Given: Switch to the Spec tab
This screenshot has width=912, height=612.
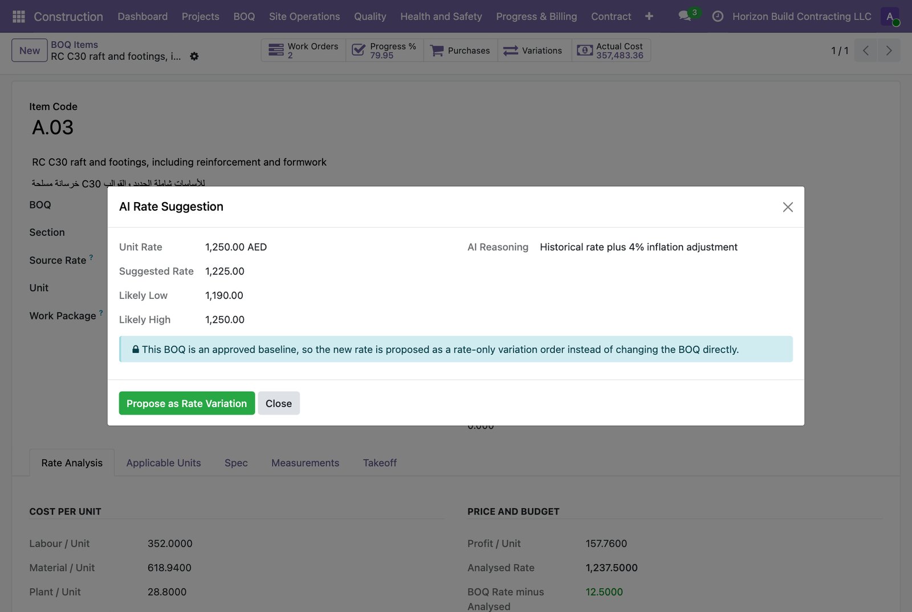Looking at the screenshot, I should (x=236, y=463).
